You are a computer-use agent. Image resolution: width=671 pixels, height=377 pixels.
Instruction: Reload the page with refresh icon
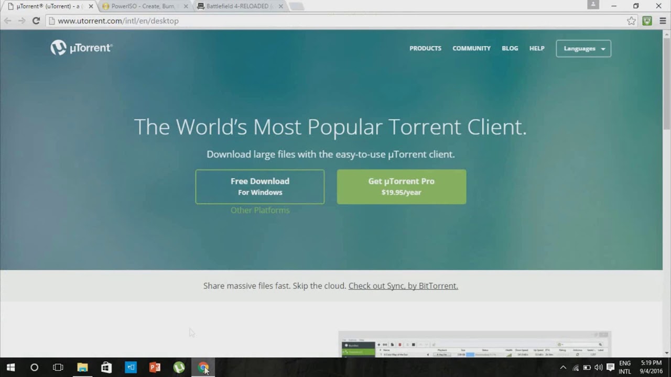36,21
